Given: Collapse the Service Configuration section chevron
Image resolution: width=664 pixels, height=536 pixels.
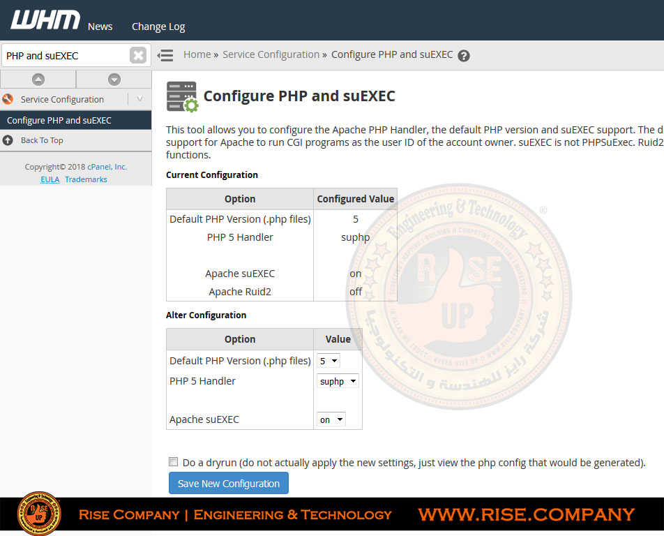Looking at the screenshot, I should [x=139, y=99].
